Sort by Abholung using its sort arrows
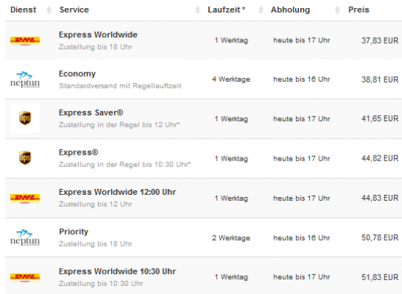 click(x=338, y=10)
